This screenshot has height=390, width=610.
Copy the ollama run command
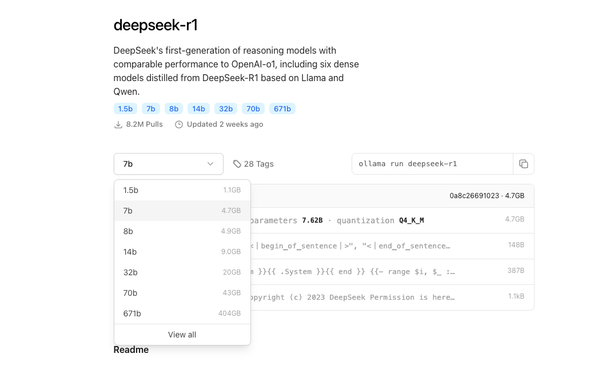(524, 164)
